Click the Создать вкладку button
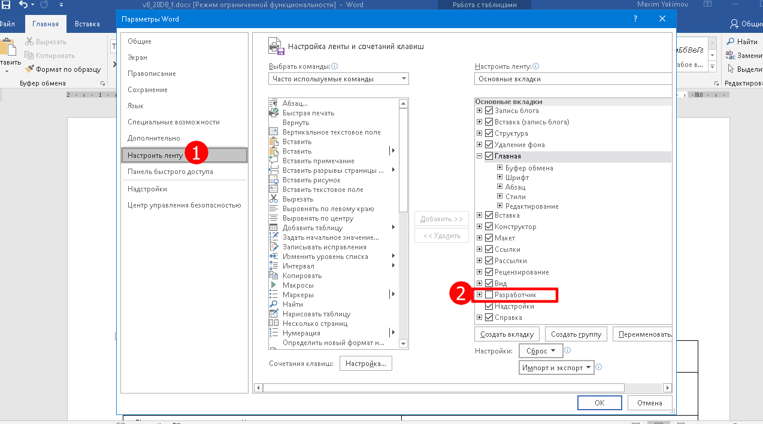763x424 pixels. tap(507, 334)
